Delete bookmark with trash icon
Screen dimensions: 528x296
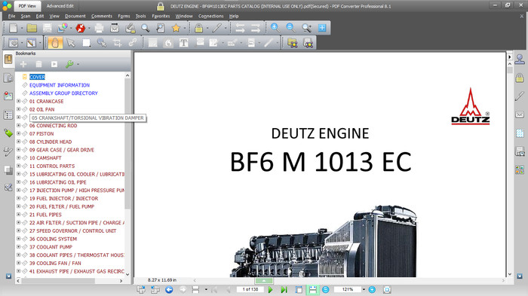tap(38, 64)
